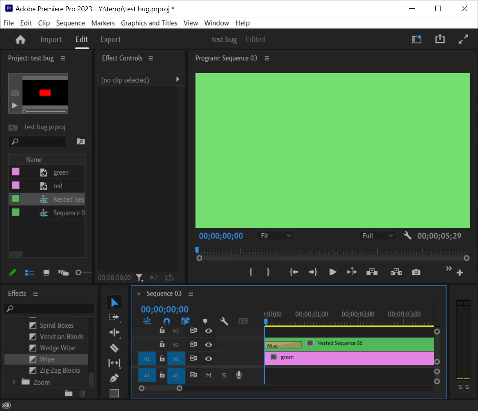Click green label swatch of Sequence item

16,212
